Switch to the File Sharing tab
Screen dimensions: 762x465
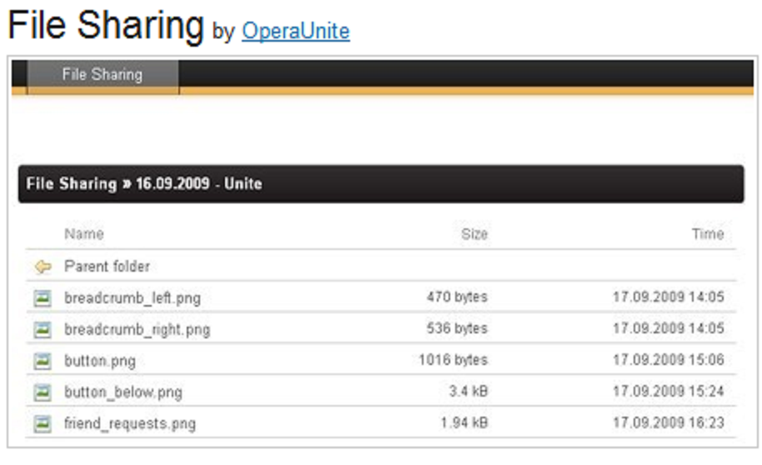(103, 75)
